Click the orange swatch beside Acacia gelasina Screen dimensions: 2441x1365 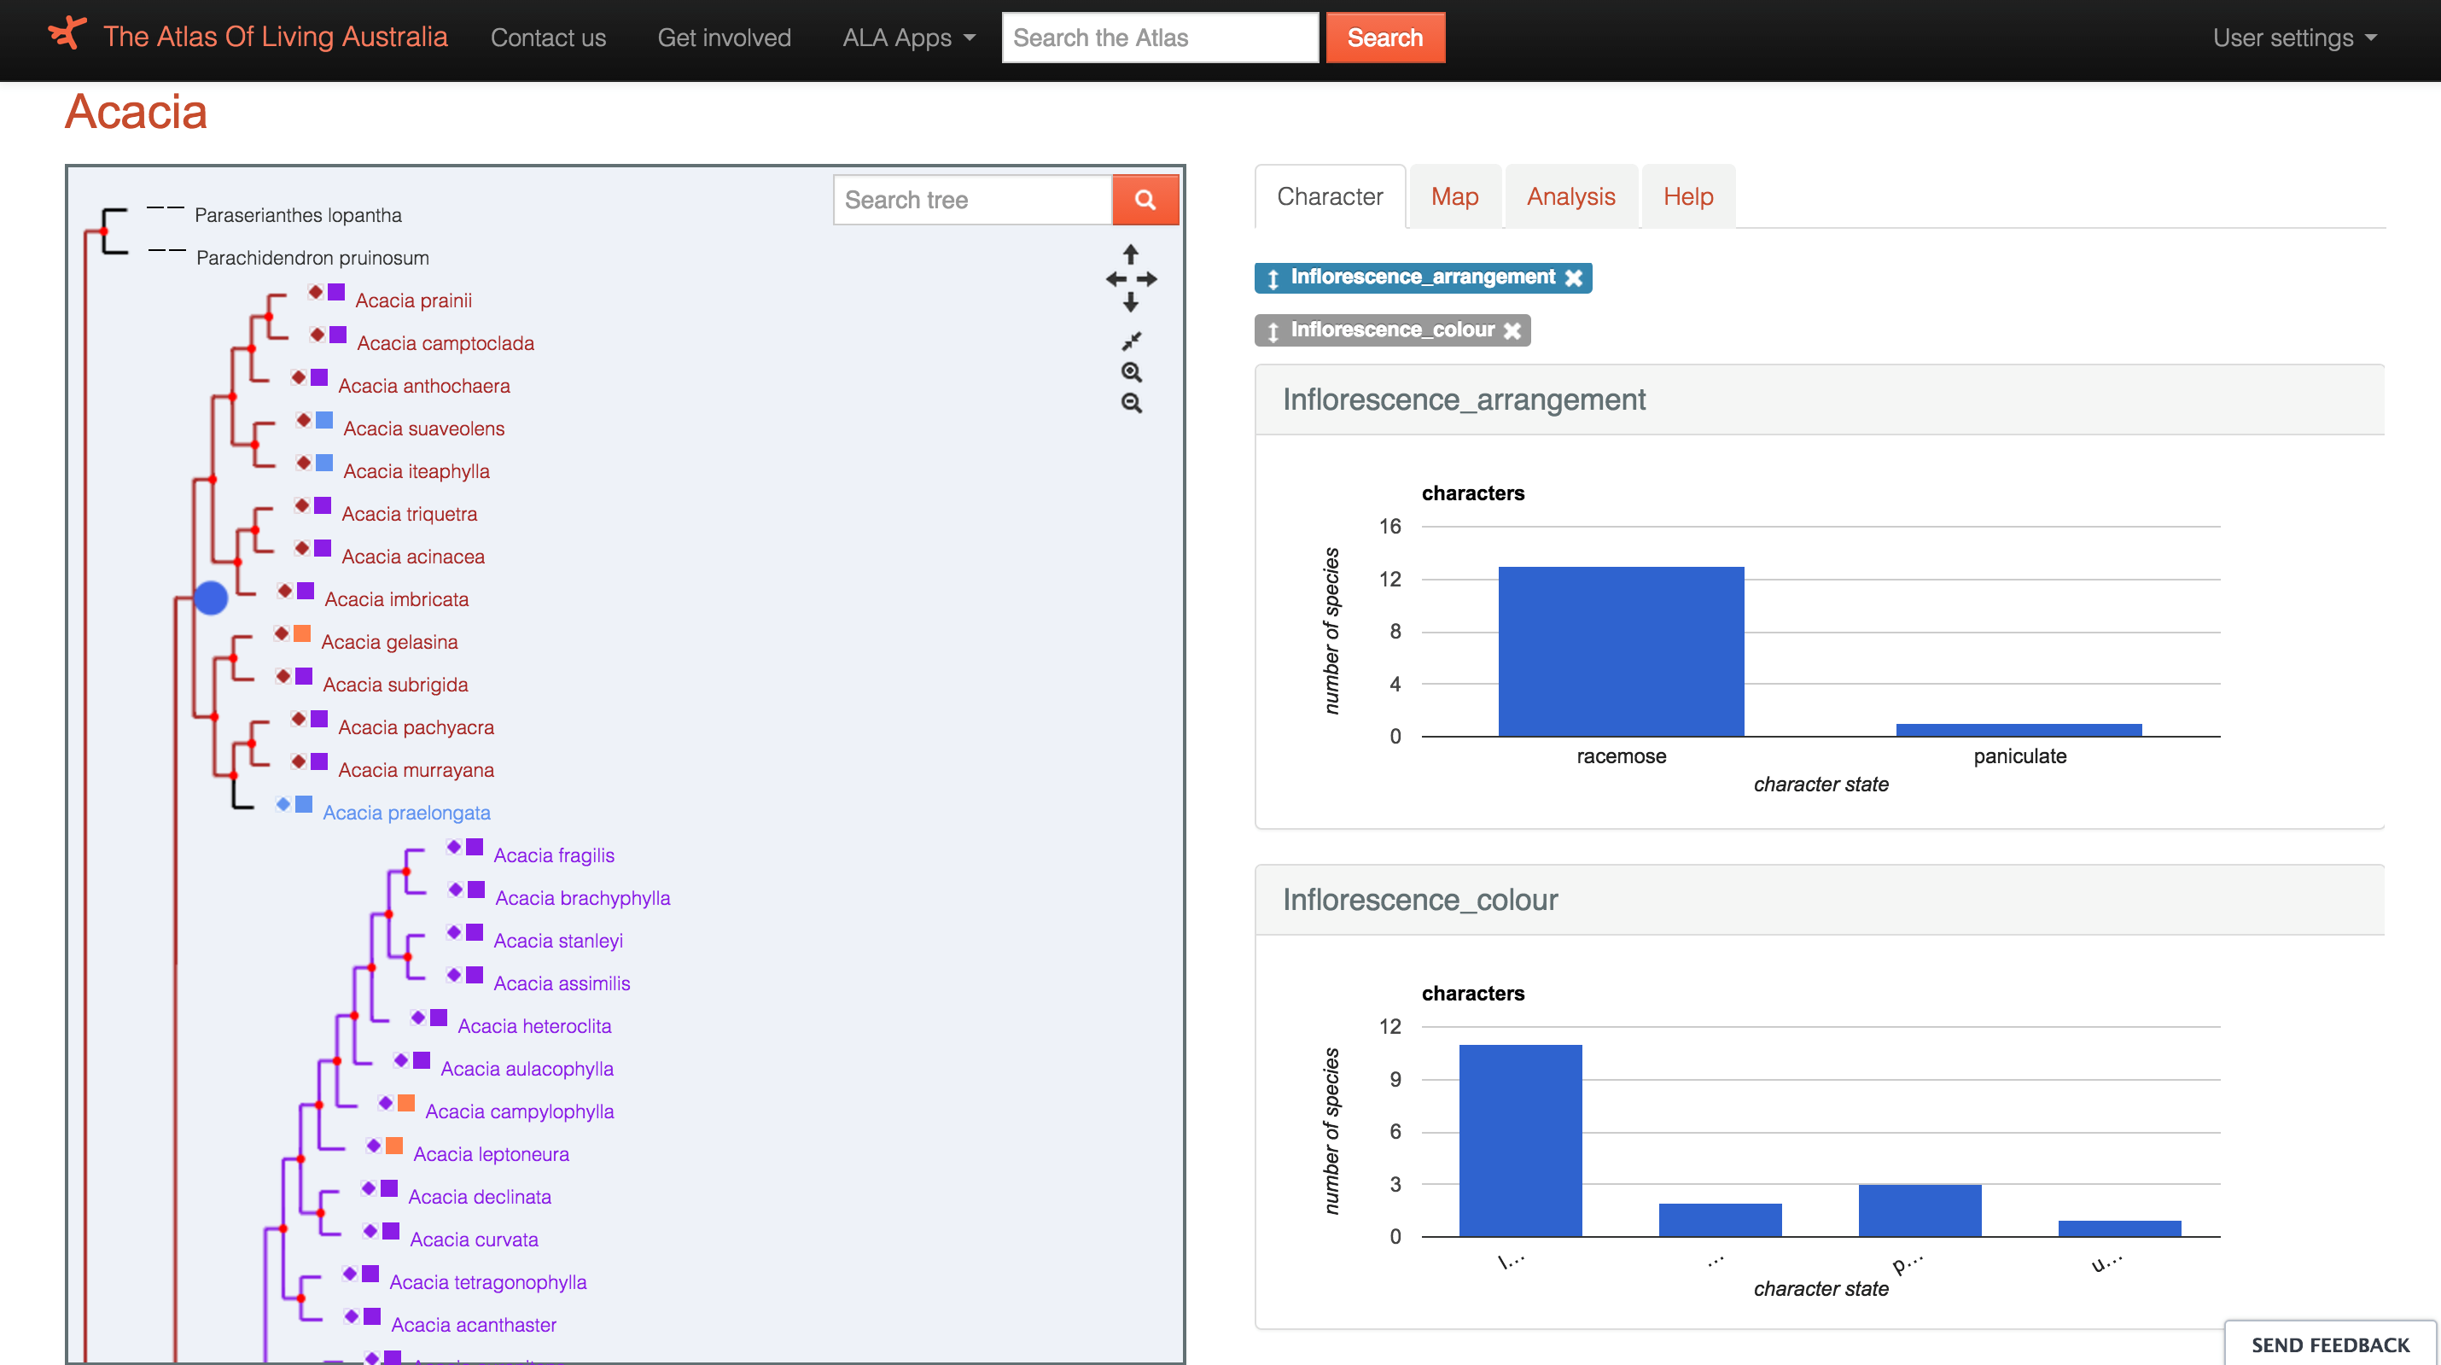point(302,633)
